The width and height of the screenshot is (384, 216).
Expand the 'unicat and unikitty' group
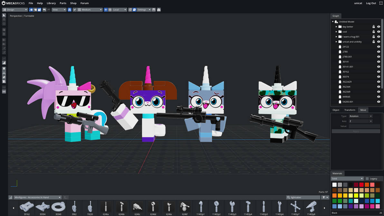pos(336,42)
